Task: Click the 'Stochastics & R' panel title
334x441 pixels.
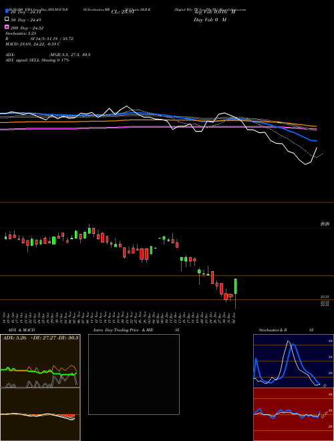Action: [x=273, y=330]
